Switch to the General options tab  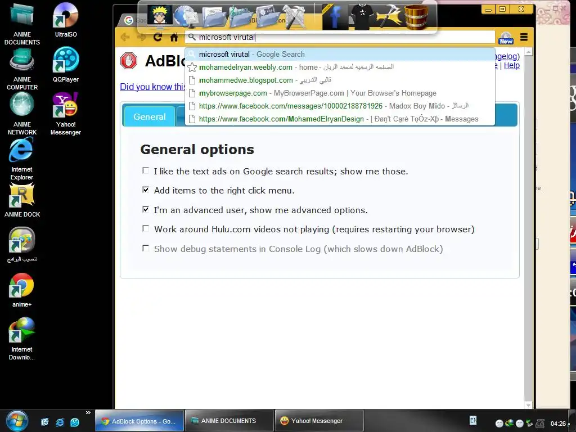(x=150, y=116)
